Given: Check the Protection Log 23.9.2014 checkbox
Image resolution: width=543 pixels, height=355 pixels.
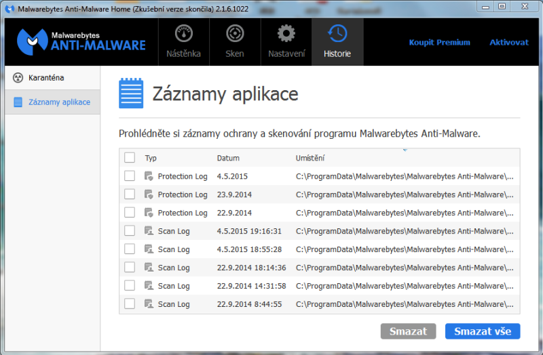Looking at the screenshot, I should 130,194.
